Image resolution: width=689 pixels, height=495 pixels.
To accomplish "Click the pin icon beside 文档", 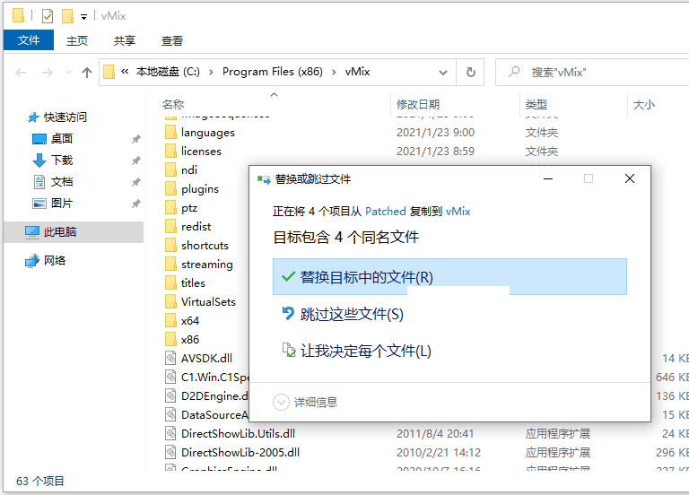I will (136, 182).
